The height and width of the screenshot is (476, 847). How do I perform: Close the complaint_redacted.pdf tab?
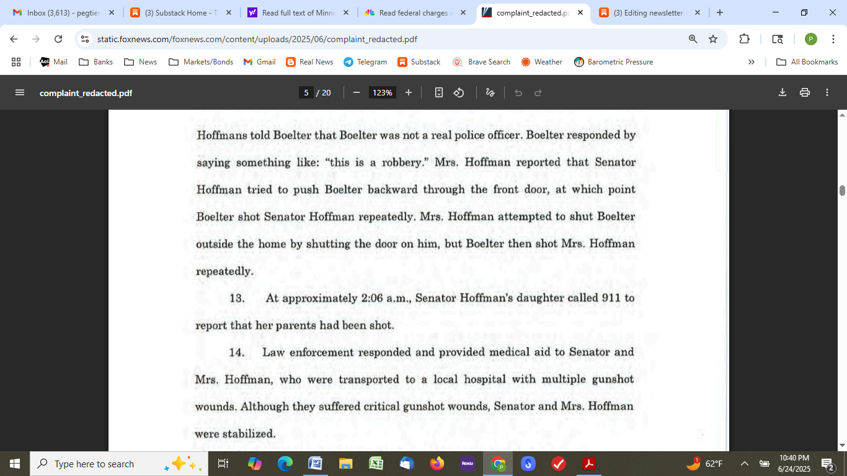tap(580, 12)
